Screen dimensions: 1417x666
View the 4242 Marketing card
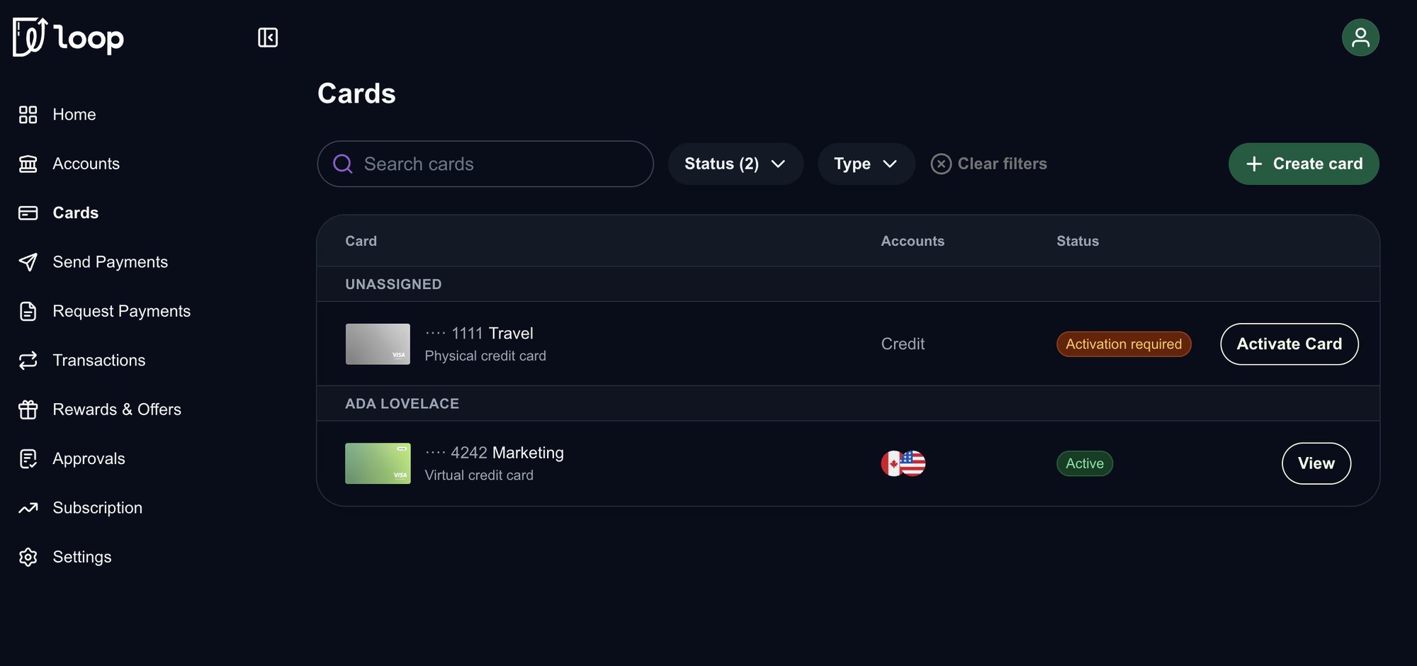pyautogui.click(x=1316, y=463)
